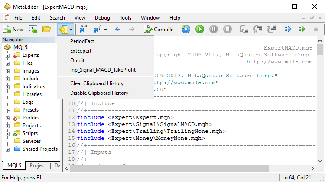This screenshot has width=325, height=182.
Task: Expand the Include folder node
Action: point(7,79)
